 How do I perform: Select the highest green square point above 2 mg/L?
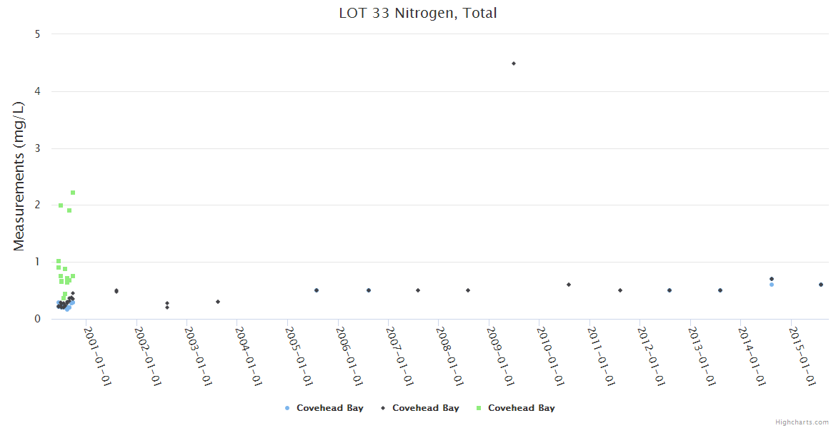(73, 193)
